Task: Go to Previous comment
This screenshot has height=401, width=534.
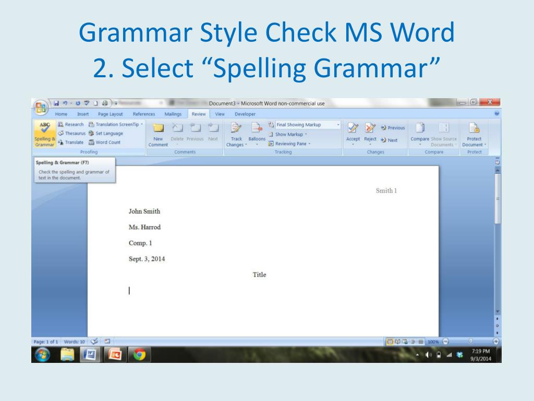Action: click(195, 133)
